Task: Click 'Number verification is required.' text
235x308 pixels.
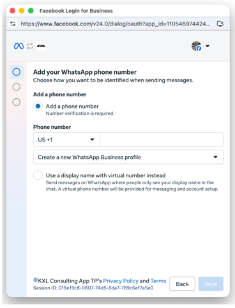Action: (80, 114)
